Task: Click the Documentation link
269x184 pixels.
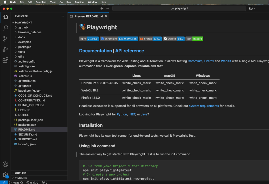Action: pyautogui.click(x=95, y=51)
